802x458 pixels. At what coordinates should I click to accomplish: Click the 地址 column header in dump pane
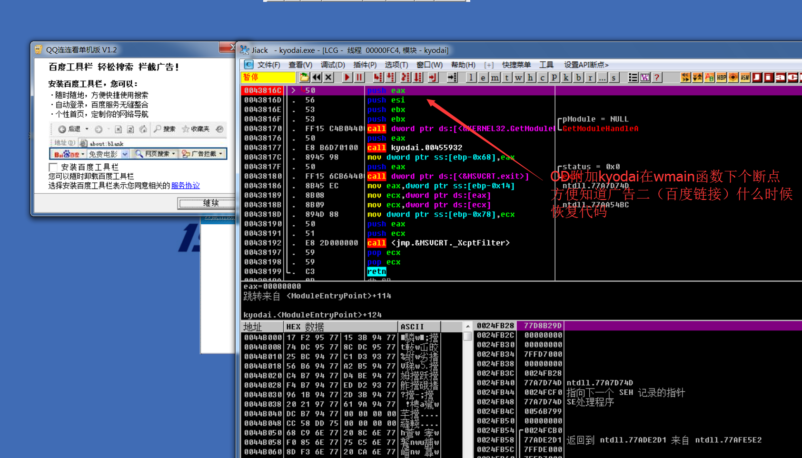[262, 327]
